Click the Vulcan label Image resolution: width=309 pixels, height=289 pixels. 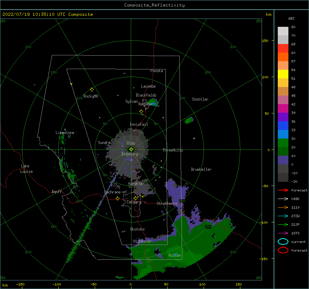(x=175, y=255)
